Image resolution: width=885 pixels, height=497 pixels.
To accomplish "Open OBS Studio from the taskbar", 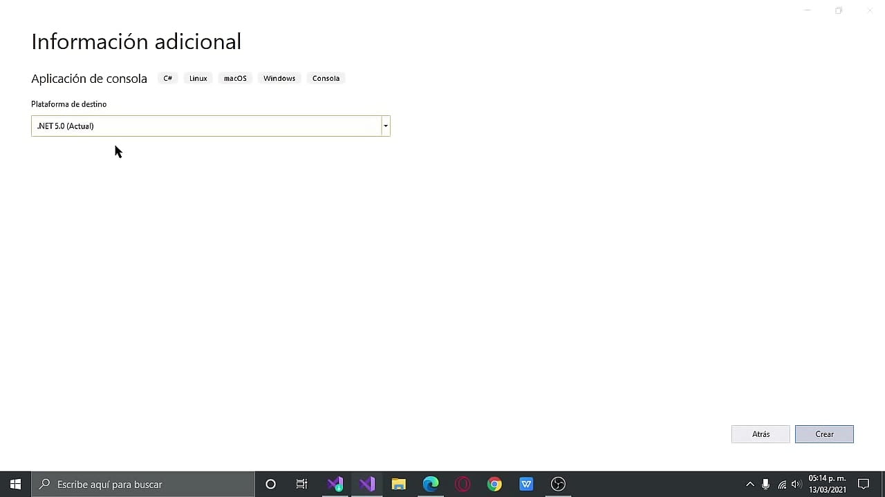I will (x=558, y=484).
